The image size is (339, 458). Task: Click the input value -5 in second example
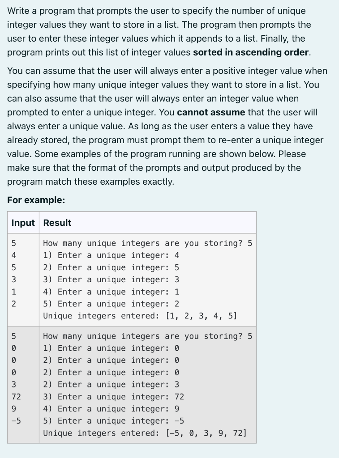click(x=16, y=420)
